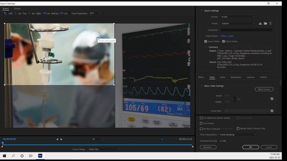Click the OK button
Screen dimensions: 287x161
pyautogui.click(x=250, y=147)
